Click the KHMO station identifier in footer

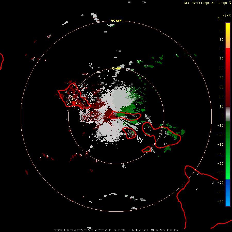pos(137,230)
